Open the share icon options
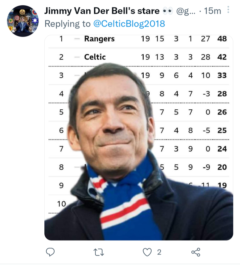240x265 pixels. tap(196, 252)
